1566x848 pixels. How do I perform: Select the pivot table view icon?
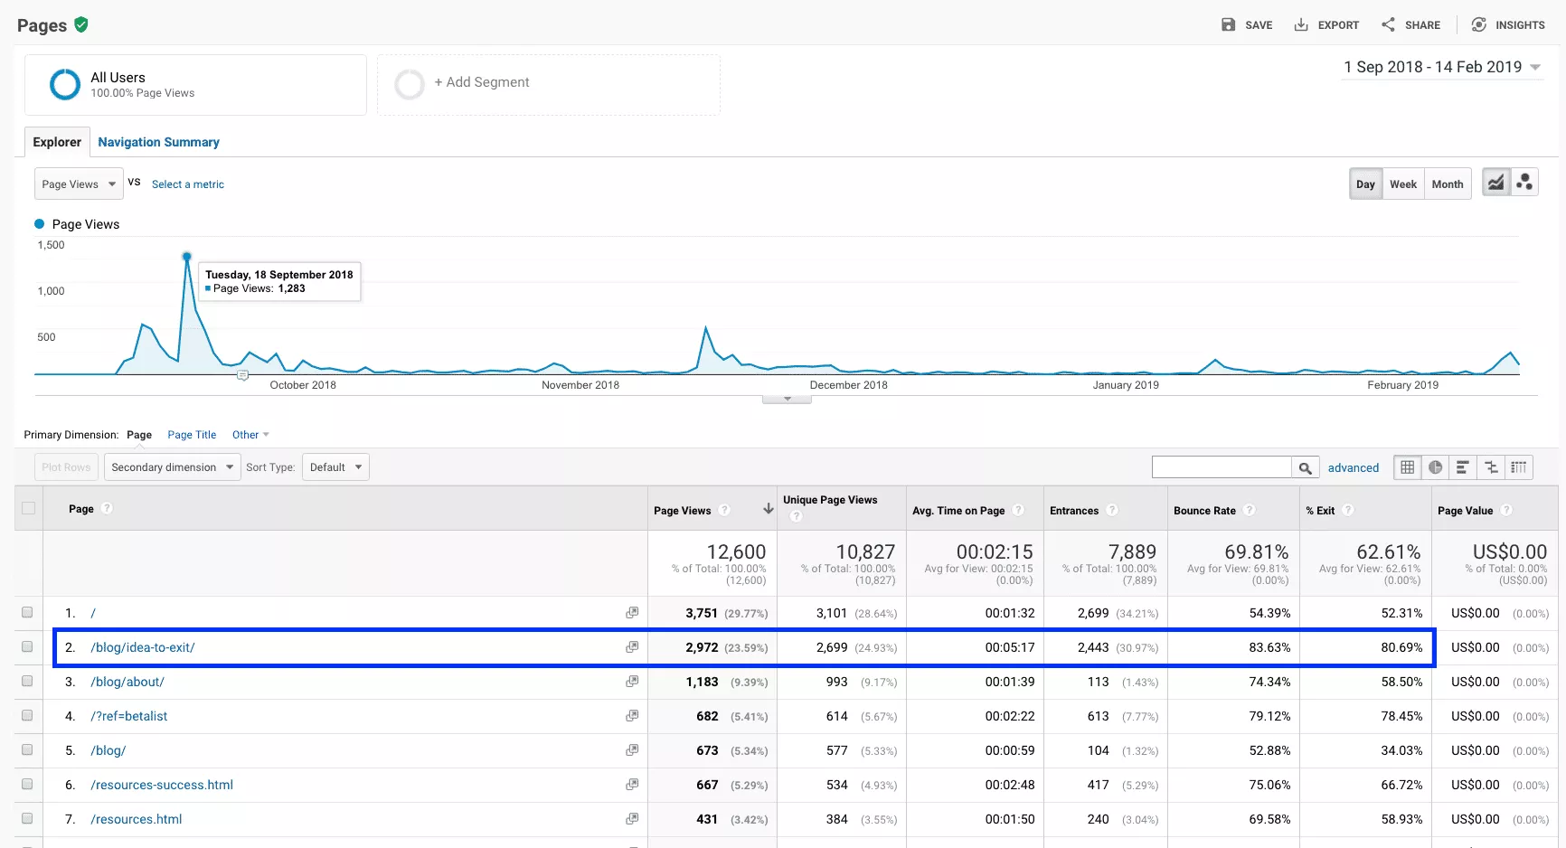click(x=1519, y=467)
